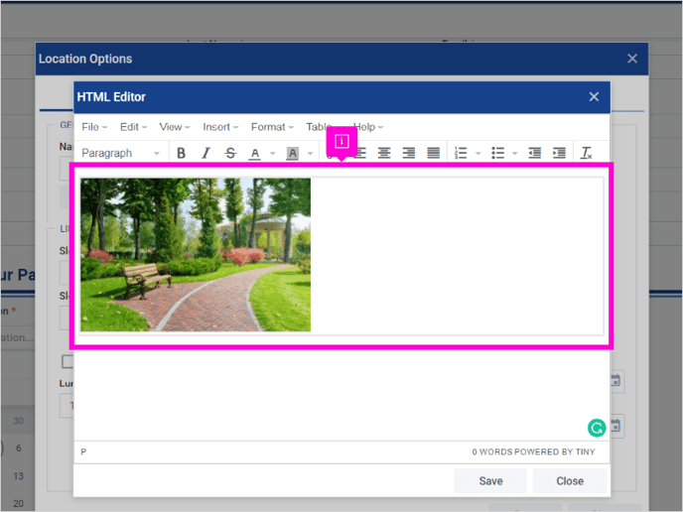Decrease the indent
The width and height of the screenshot is (683, 512).
[534, 153]
